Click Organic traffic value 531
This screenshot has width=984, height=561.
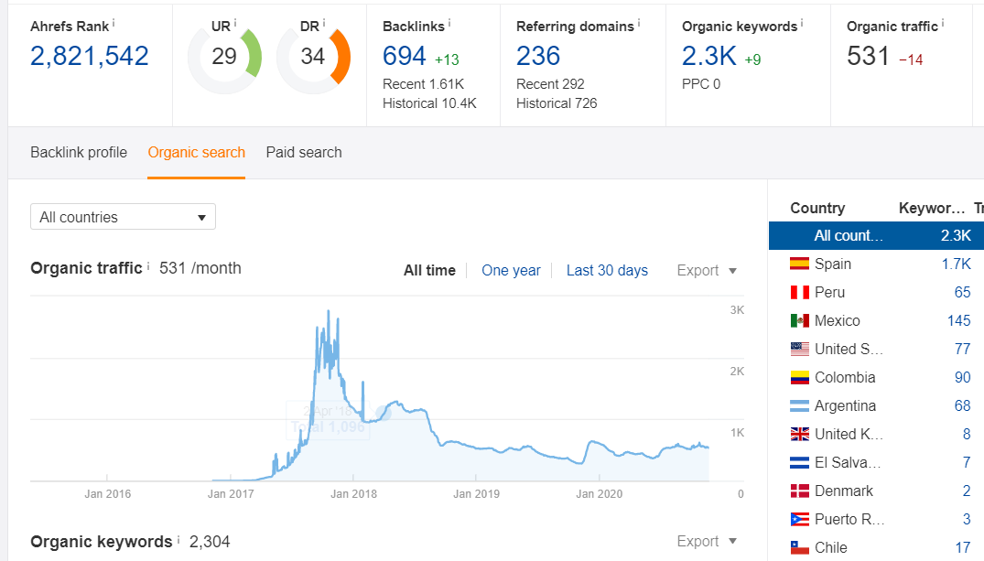(x=868, y=56)
